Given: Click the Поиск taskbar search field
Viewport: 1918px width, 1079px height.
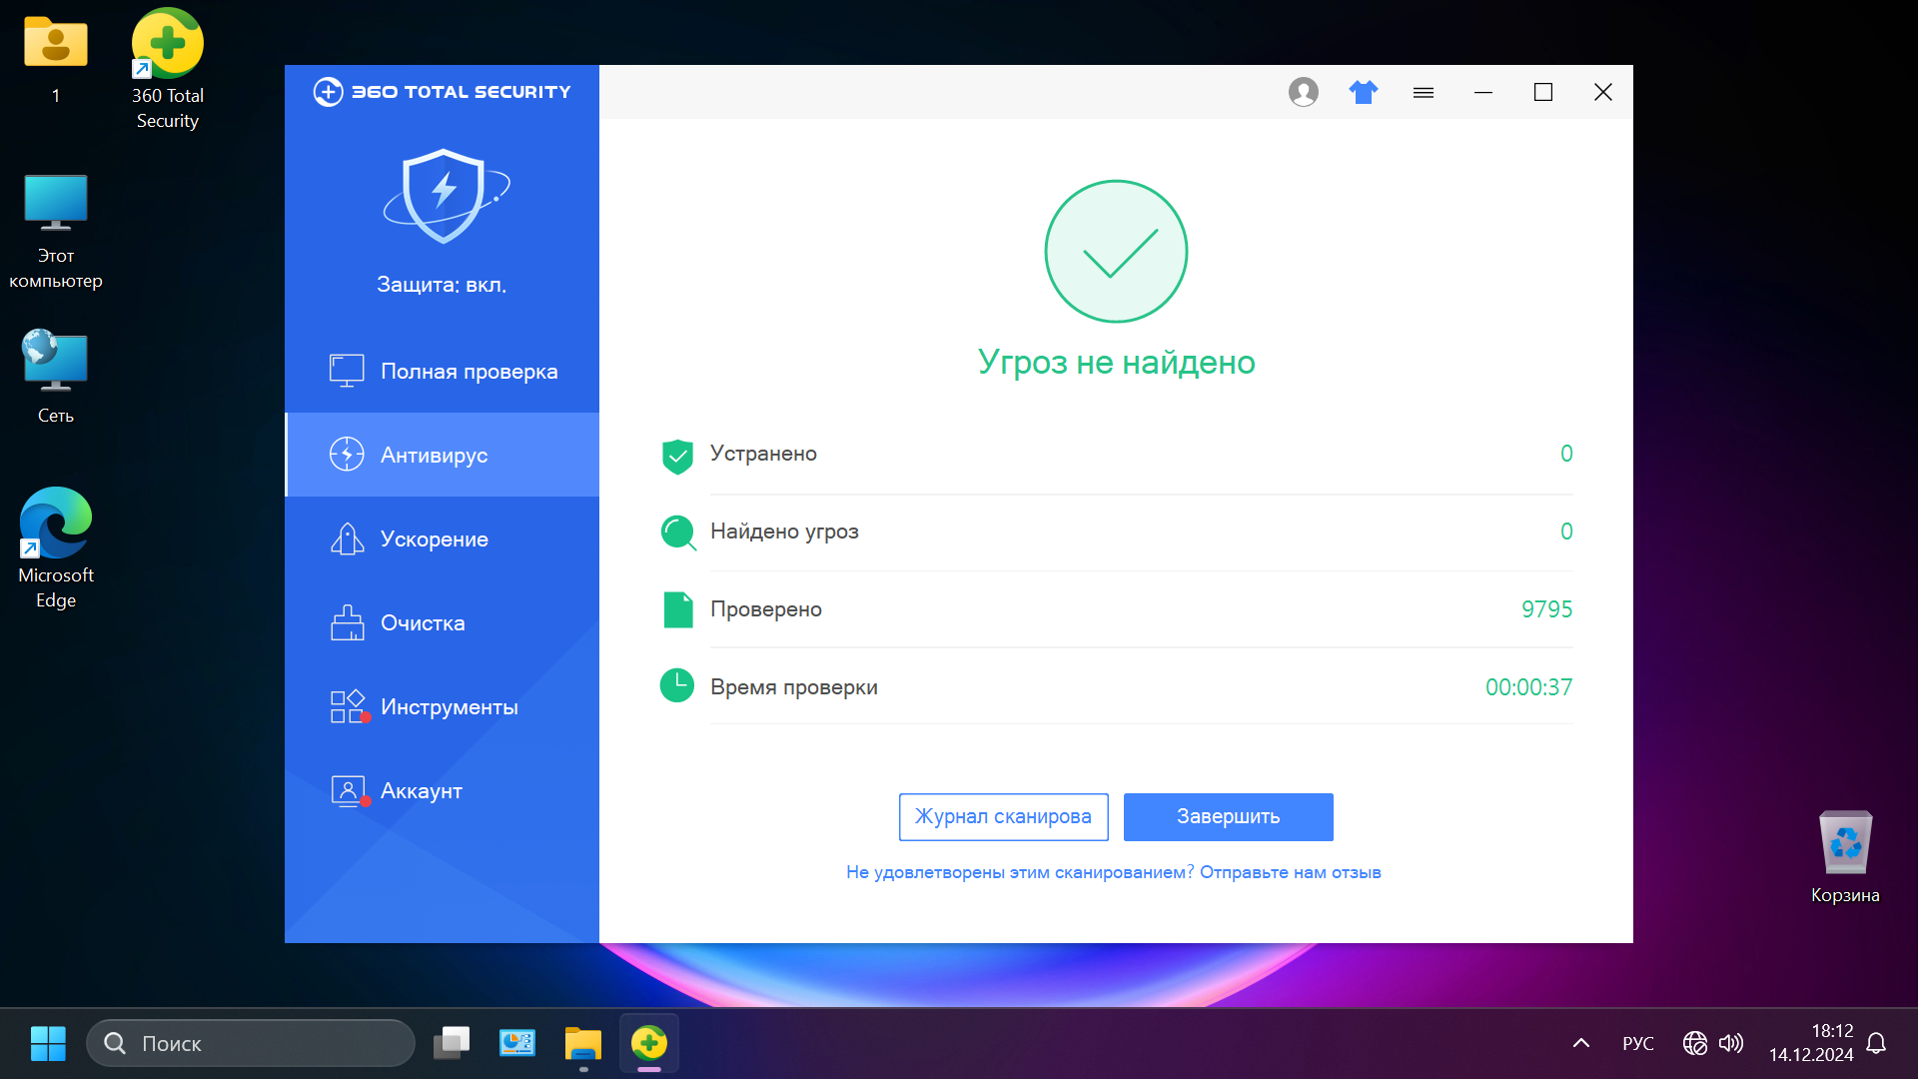Looking at the screenshot, I should point(251,1043).
